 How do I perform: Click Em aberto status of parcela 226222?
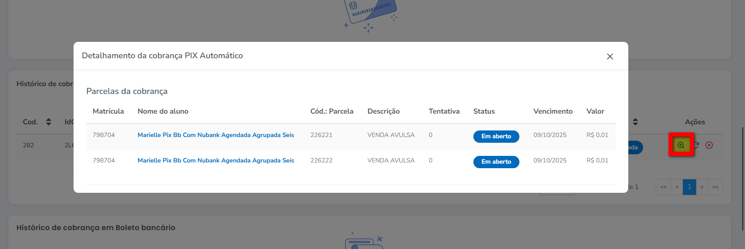[x=496, y=162]
